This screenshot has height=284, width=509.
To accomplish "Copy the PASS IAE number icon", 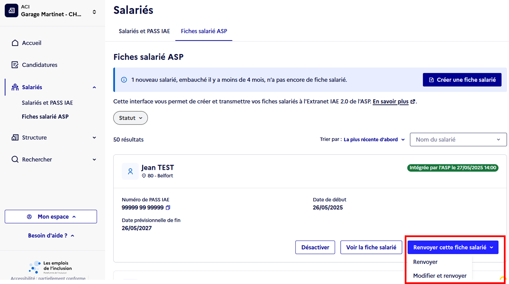I will pyautogui.click(x=168, y=208).
